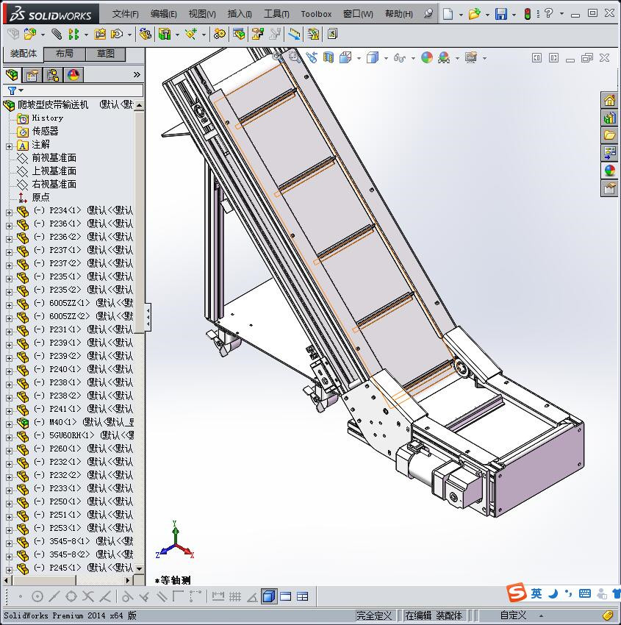Screen dimensions: 621x625
Task: Switch to the 布局 tab
Action: click(x=64, y=54)
